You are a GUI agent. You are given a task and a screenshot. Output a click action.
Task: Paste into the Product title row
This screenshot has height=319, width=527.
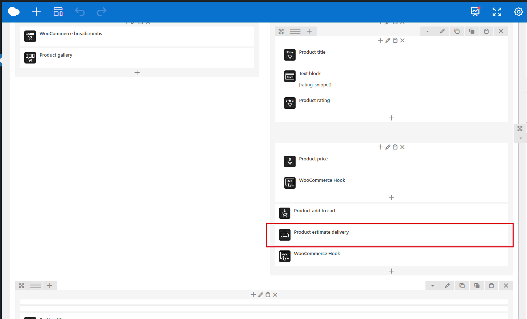486,31
